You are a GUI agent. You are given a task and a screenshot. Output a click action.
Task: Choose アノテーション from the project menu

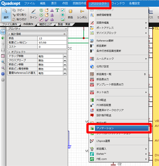[119, 128]
